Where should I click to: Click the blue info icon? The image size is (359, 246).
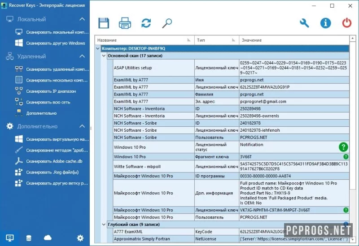(x=325, y=23)
